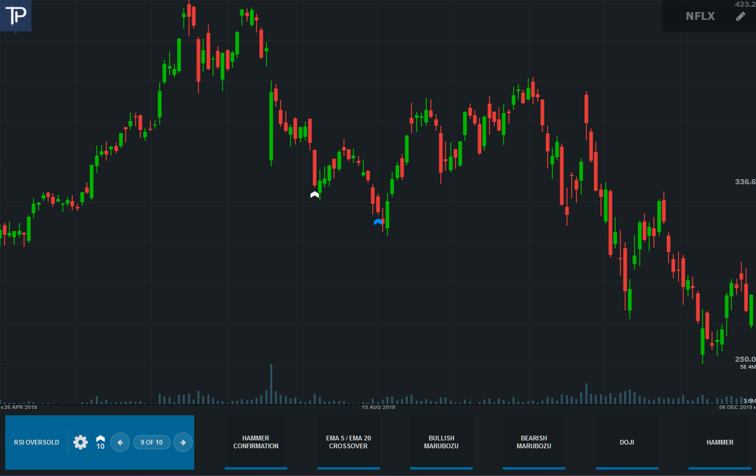Go to next signal arrow
This screenshot has width=756, height=476.
tap(183, 442)
